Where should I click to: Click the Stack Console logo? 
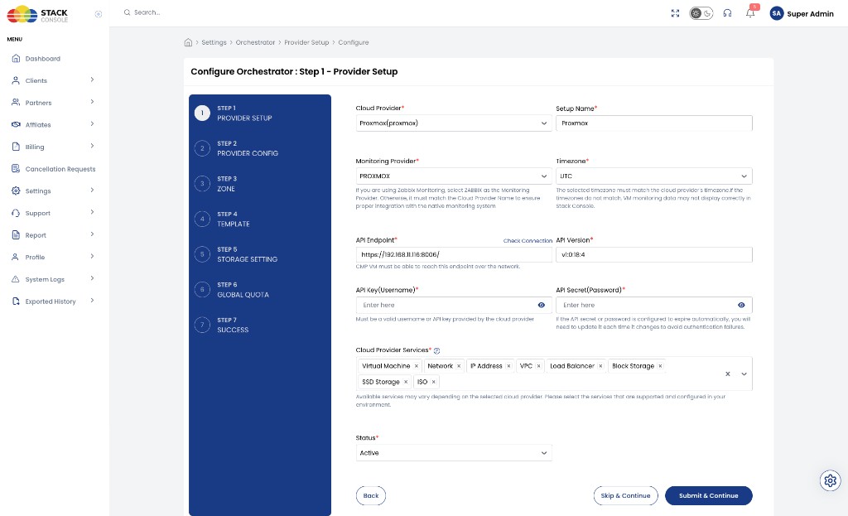37,14
